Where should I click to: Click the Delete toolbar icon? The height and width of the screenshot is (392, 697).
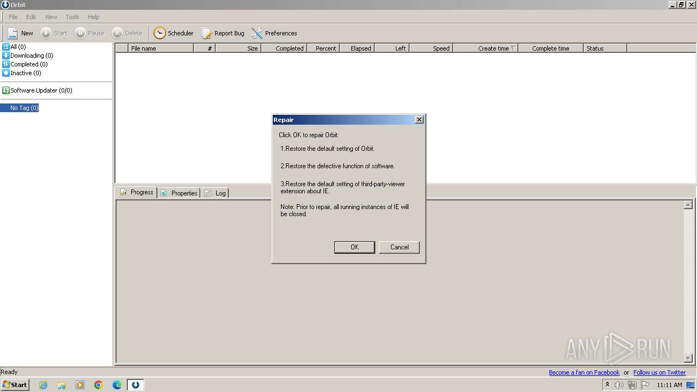coord(117,33)
